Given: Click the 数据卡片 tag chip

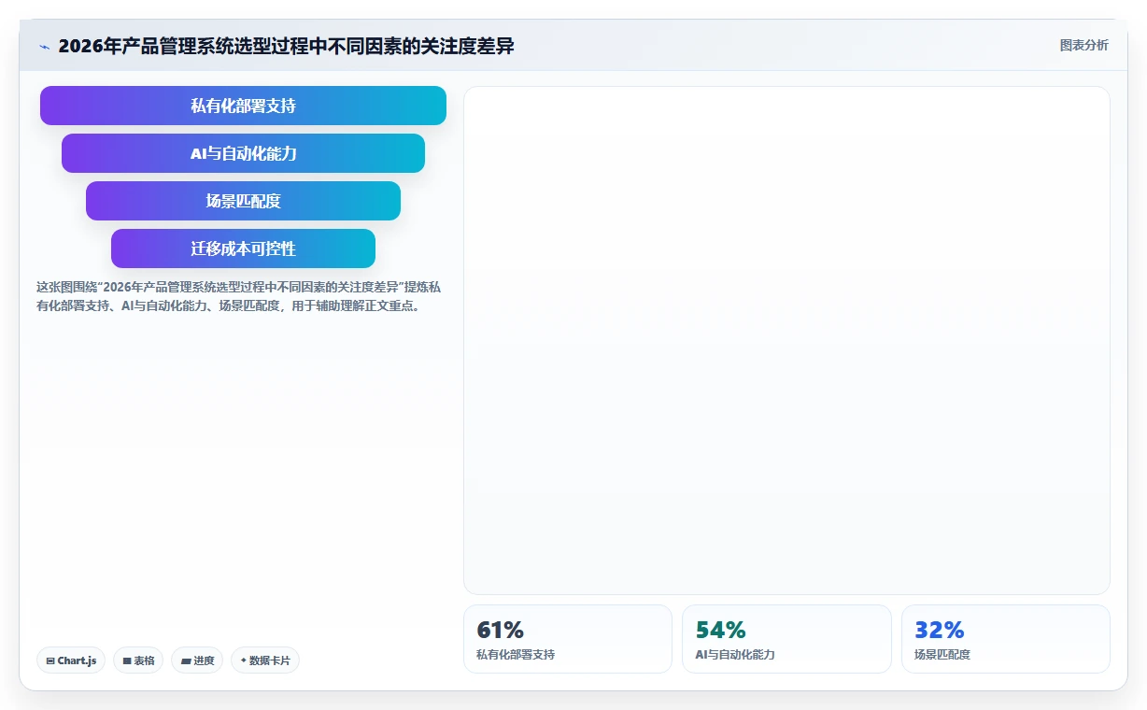Looking at the screenshot, I should click(265, 660).
